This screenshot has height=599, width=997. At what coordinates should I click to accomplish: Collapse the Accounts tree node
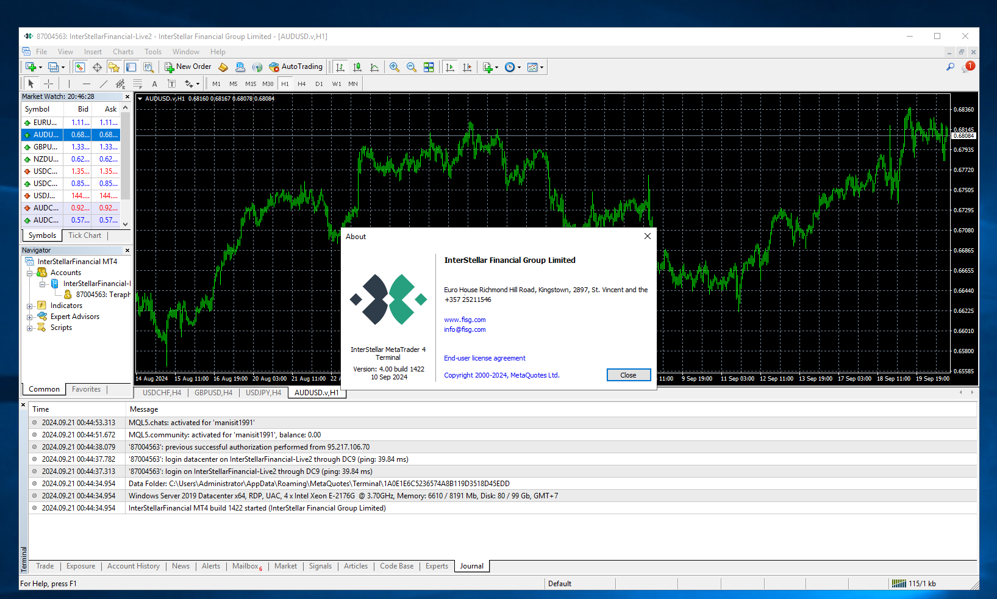[29, 273]
